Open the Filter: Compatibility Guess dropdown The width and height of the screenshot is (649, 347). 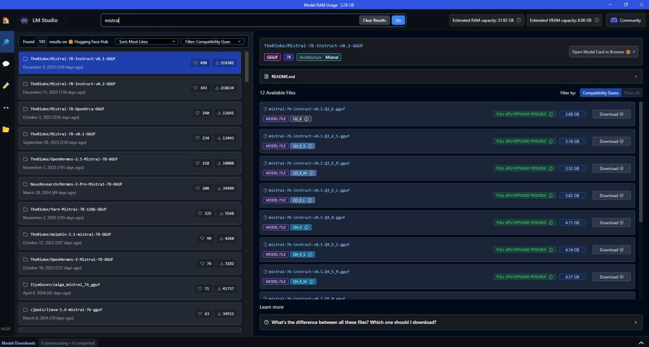pos(212,41)
